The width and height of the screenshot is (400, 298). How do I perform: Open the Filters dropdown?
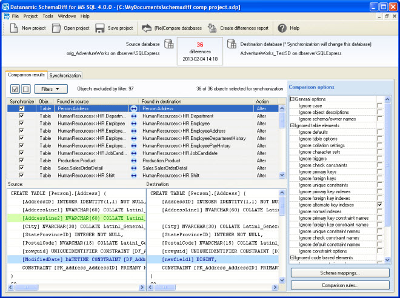51,89
